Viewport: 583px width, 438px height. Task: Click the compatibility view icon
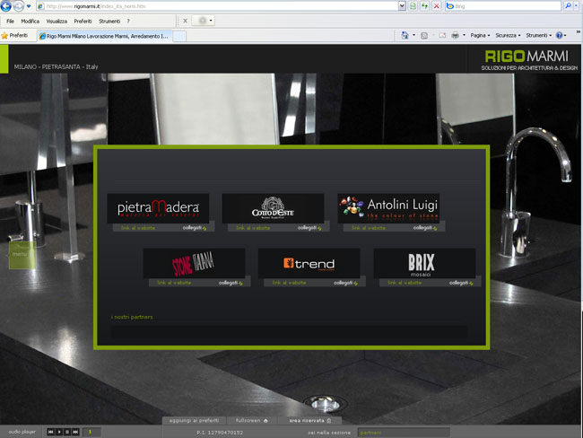tap(413, 6)
